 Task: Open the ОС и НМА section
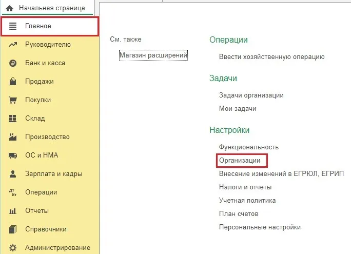pyautogui.click(x=50, y=155)
